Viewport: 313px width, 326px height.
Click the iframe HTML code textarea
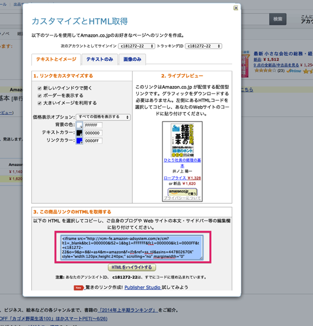coord(132,247)
